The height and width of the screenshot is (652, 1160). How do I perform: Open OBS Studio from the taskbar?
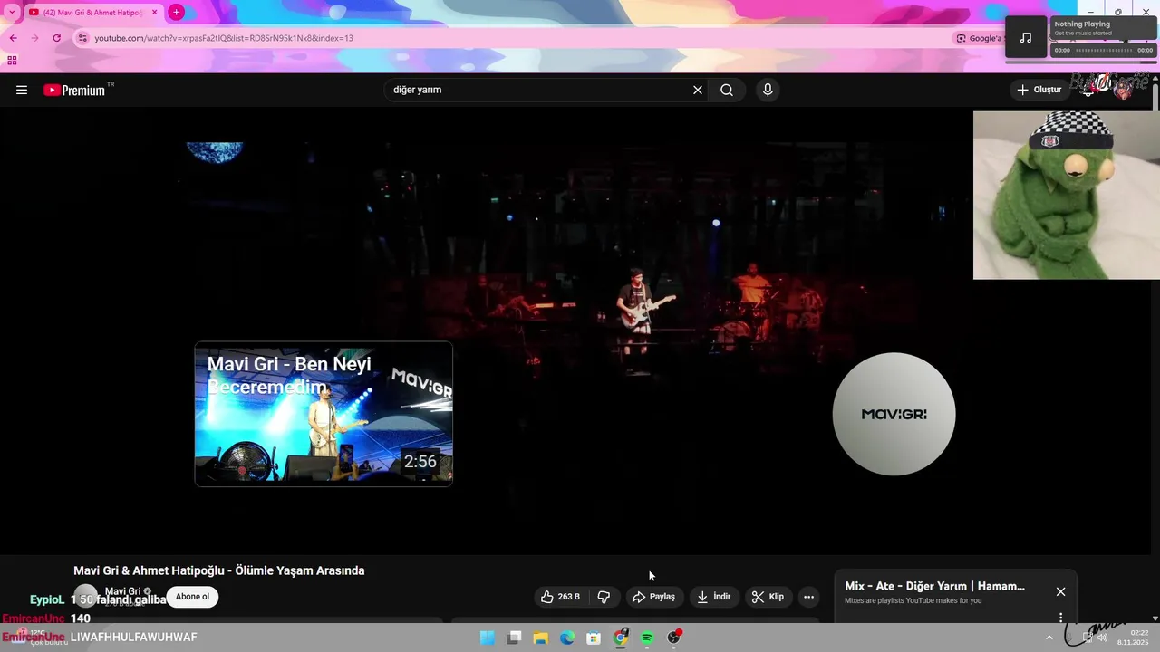(673, 638)
